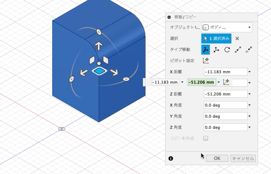Click the Y 角度 input field
271x174 pixels.
click(x=226, y=116)
